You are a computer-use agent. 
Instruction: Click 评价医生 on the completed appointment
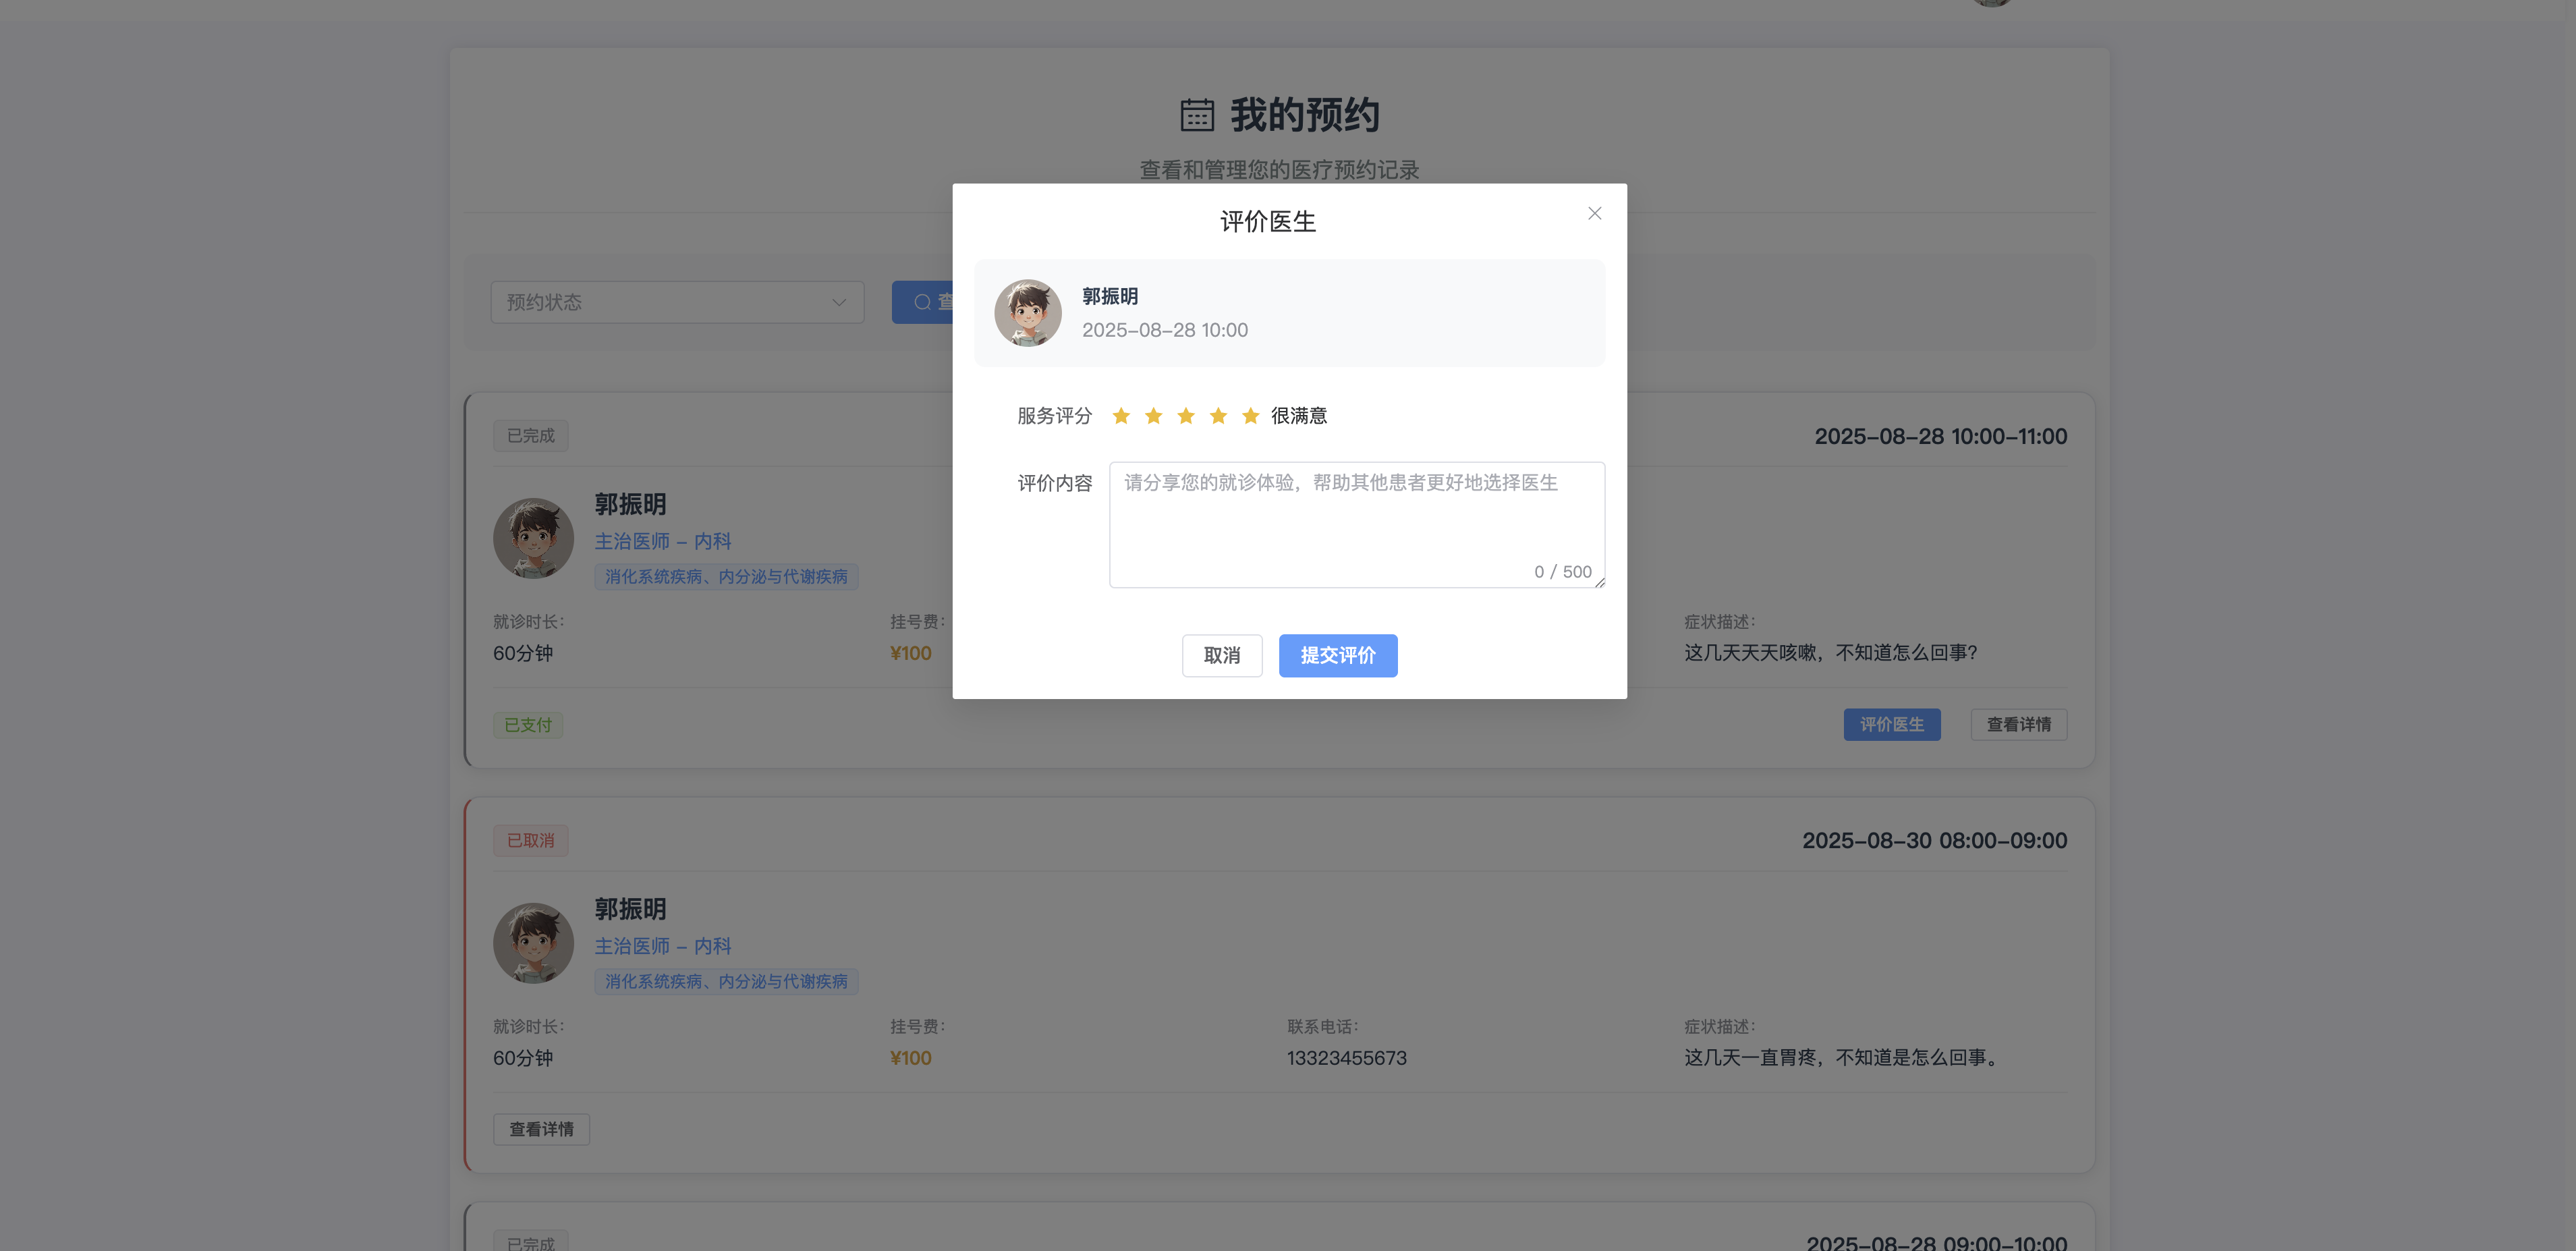[1891, 724]
